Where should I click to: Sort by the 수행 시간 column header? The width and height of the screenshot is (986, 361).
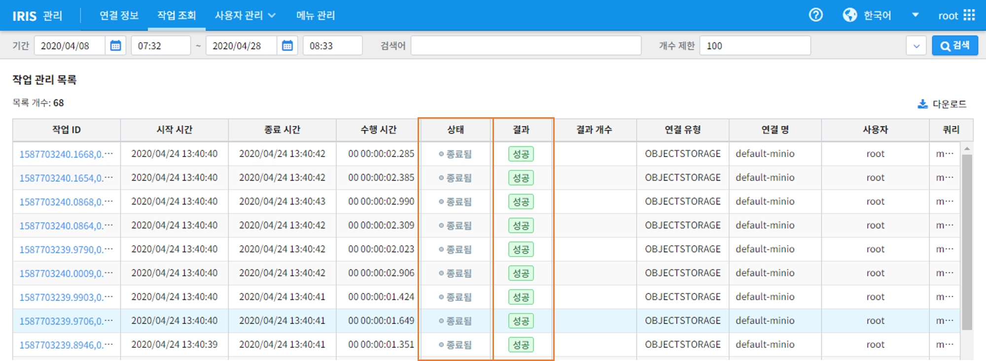[378, 130]
